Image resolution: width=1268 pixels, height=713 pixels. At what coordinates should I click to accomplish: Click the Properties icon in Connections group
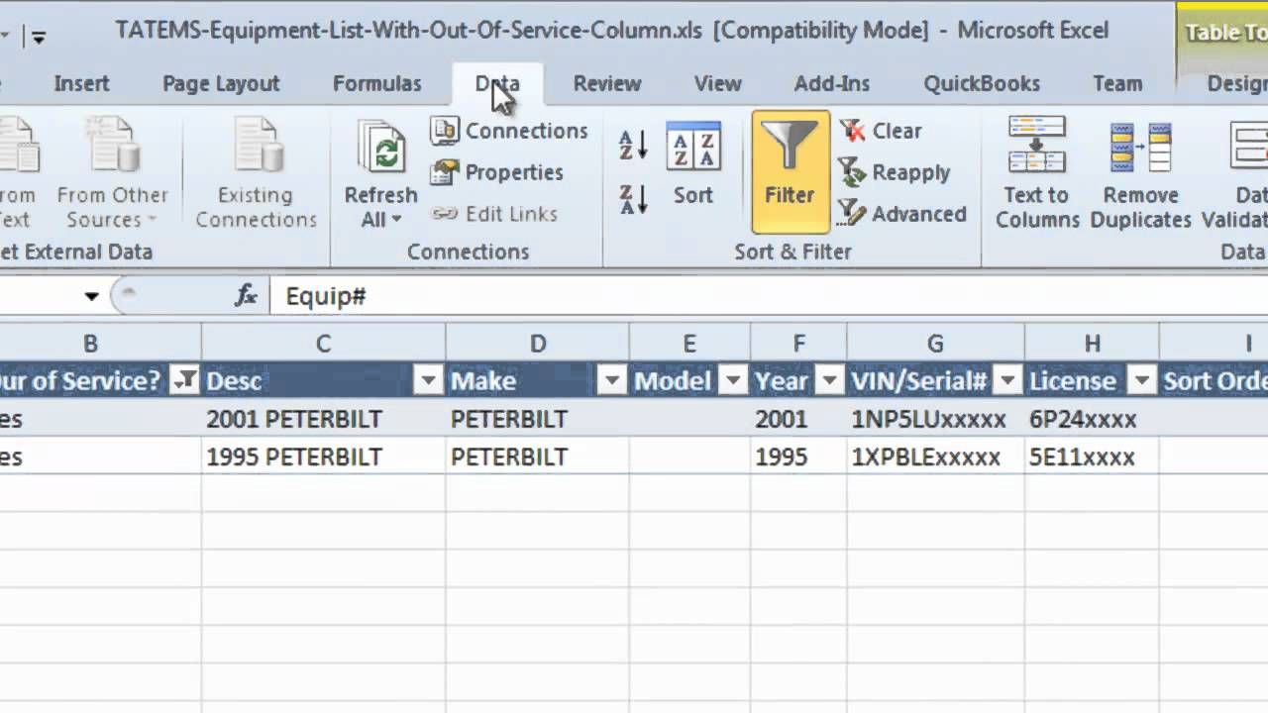445,172
